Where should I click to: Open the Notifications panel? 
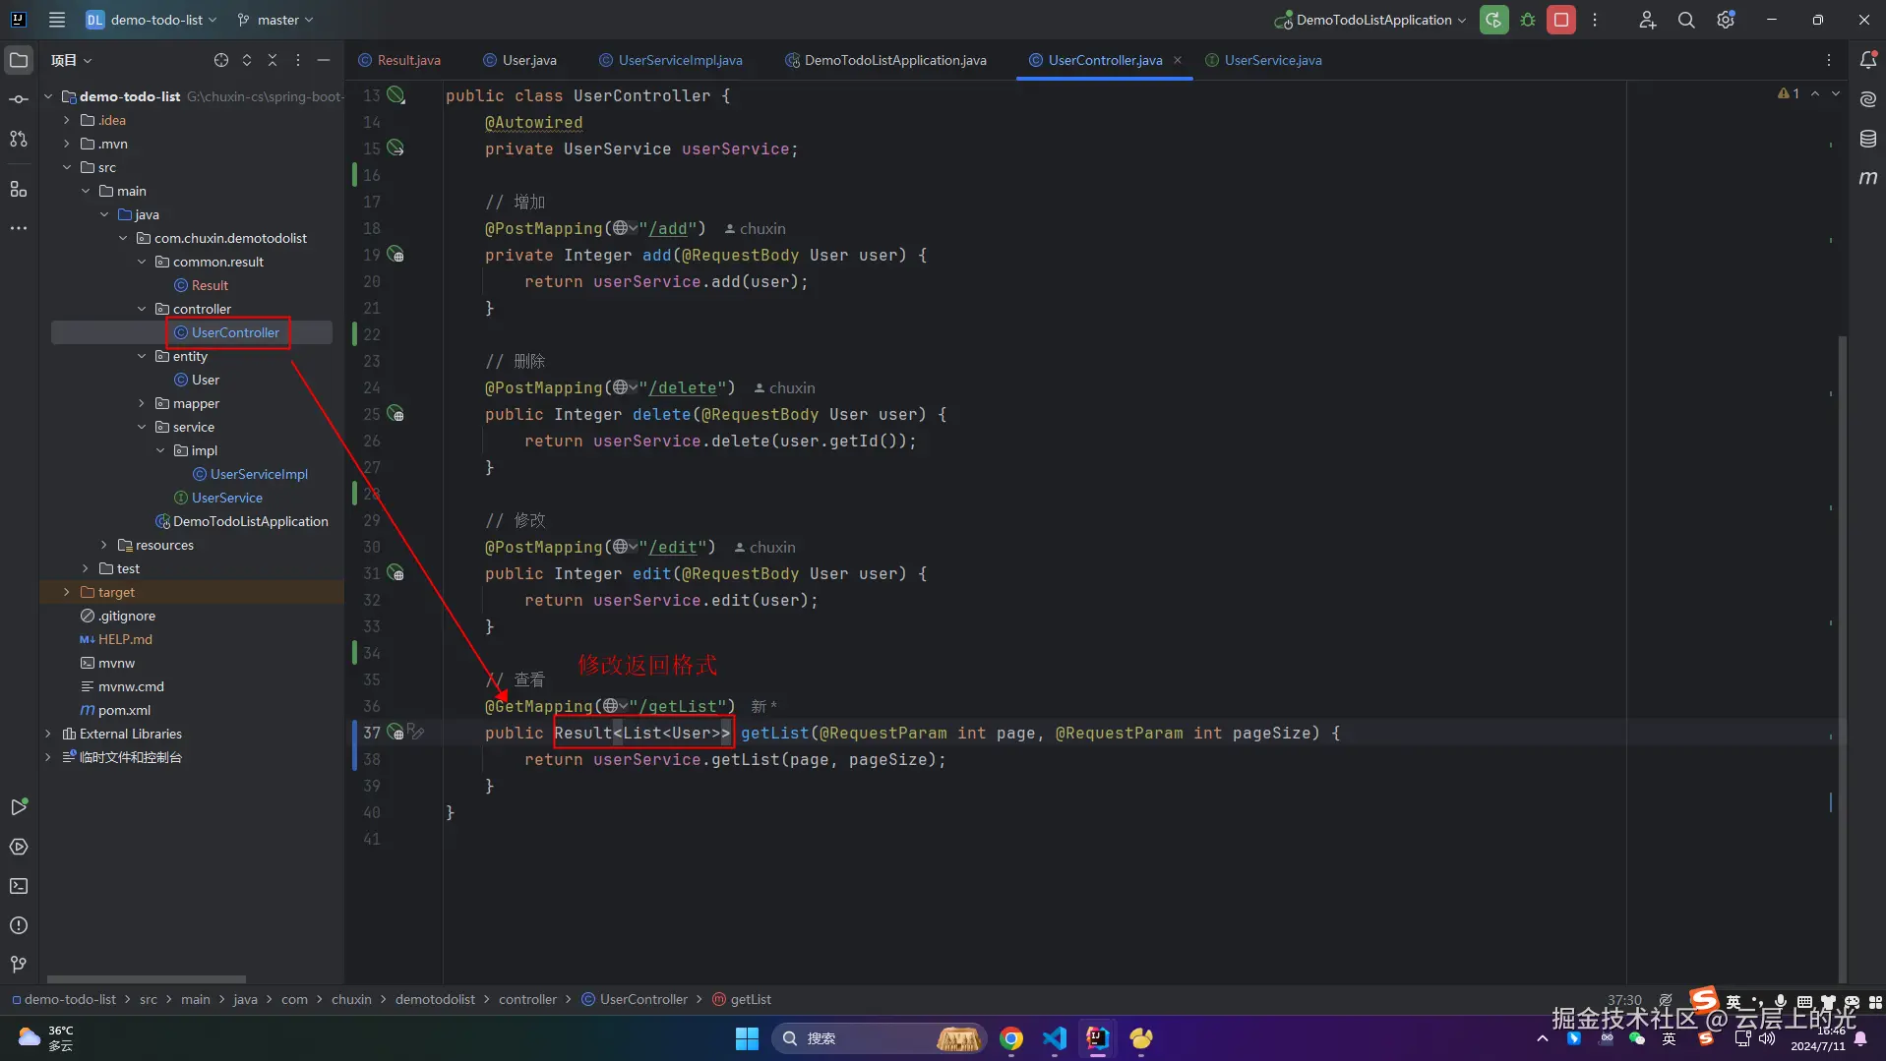pyautogui.click(x=1867, y=60)
